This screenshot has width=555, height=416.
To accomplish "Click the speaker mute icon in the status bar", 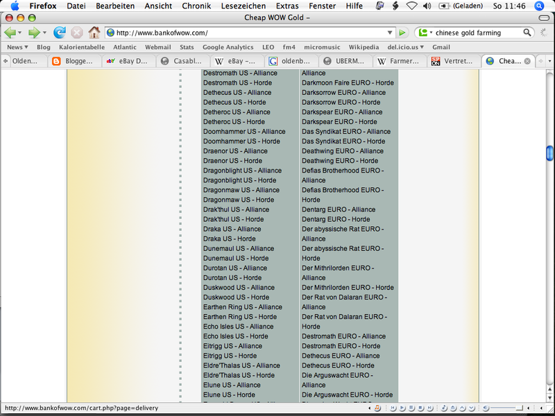I will [x=485, y=408].
